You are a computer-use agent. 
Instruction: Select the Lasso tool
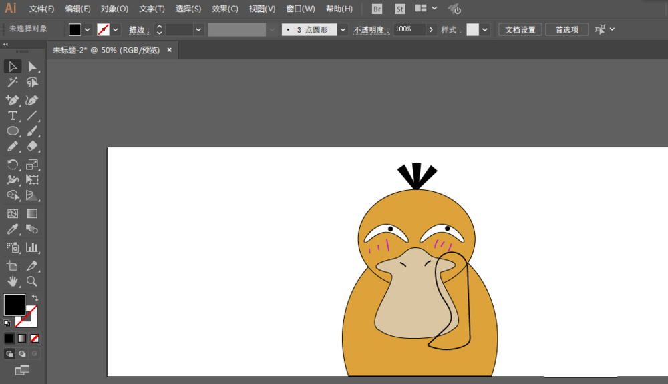pos(32,82)
